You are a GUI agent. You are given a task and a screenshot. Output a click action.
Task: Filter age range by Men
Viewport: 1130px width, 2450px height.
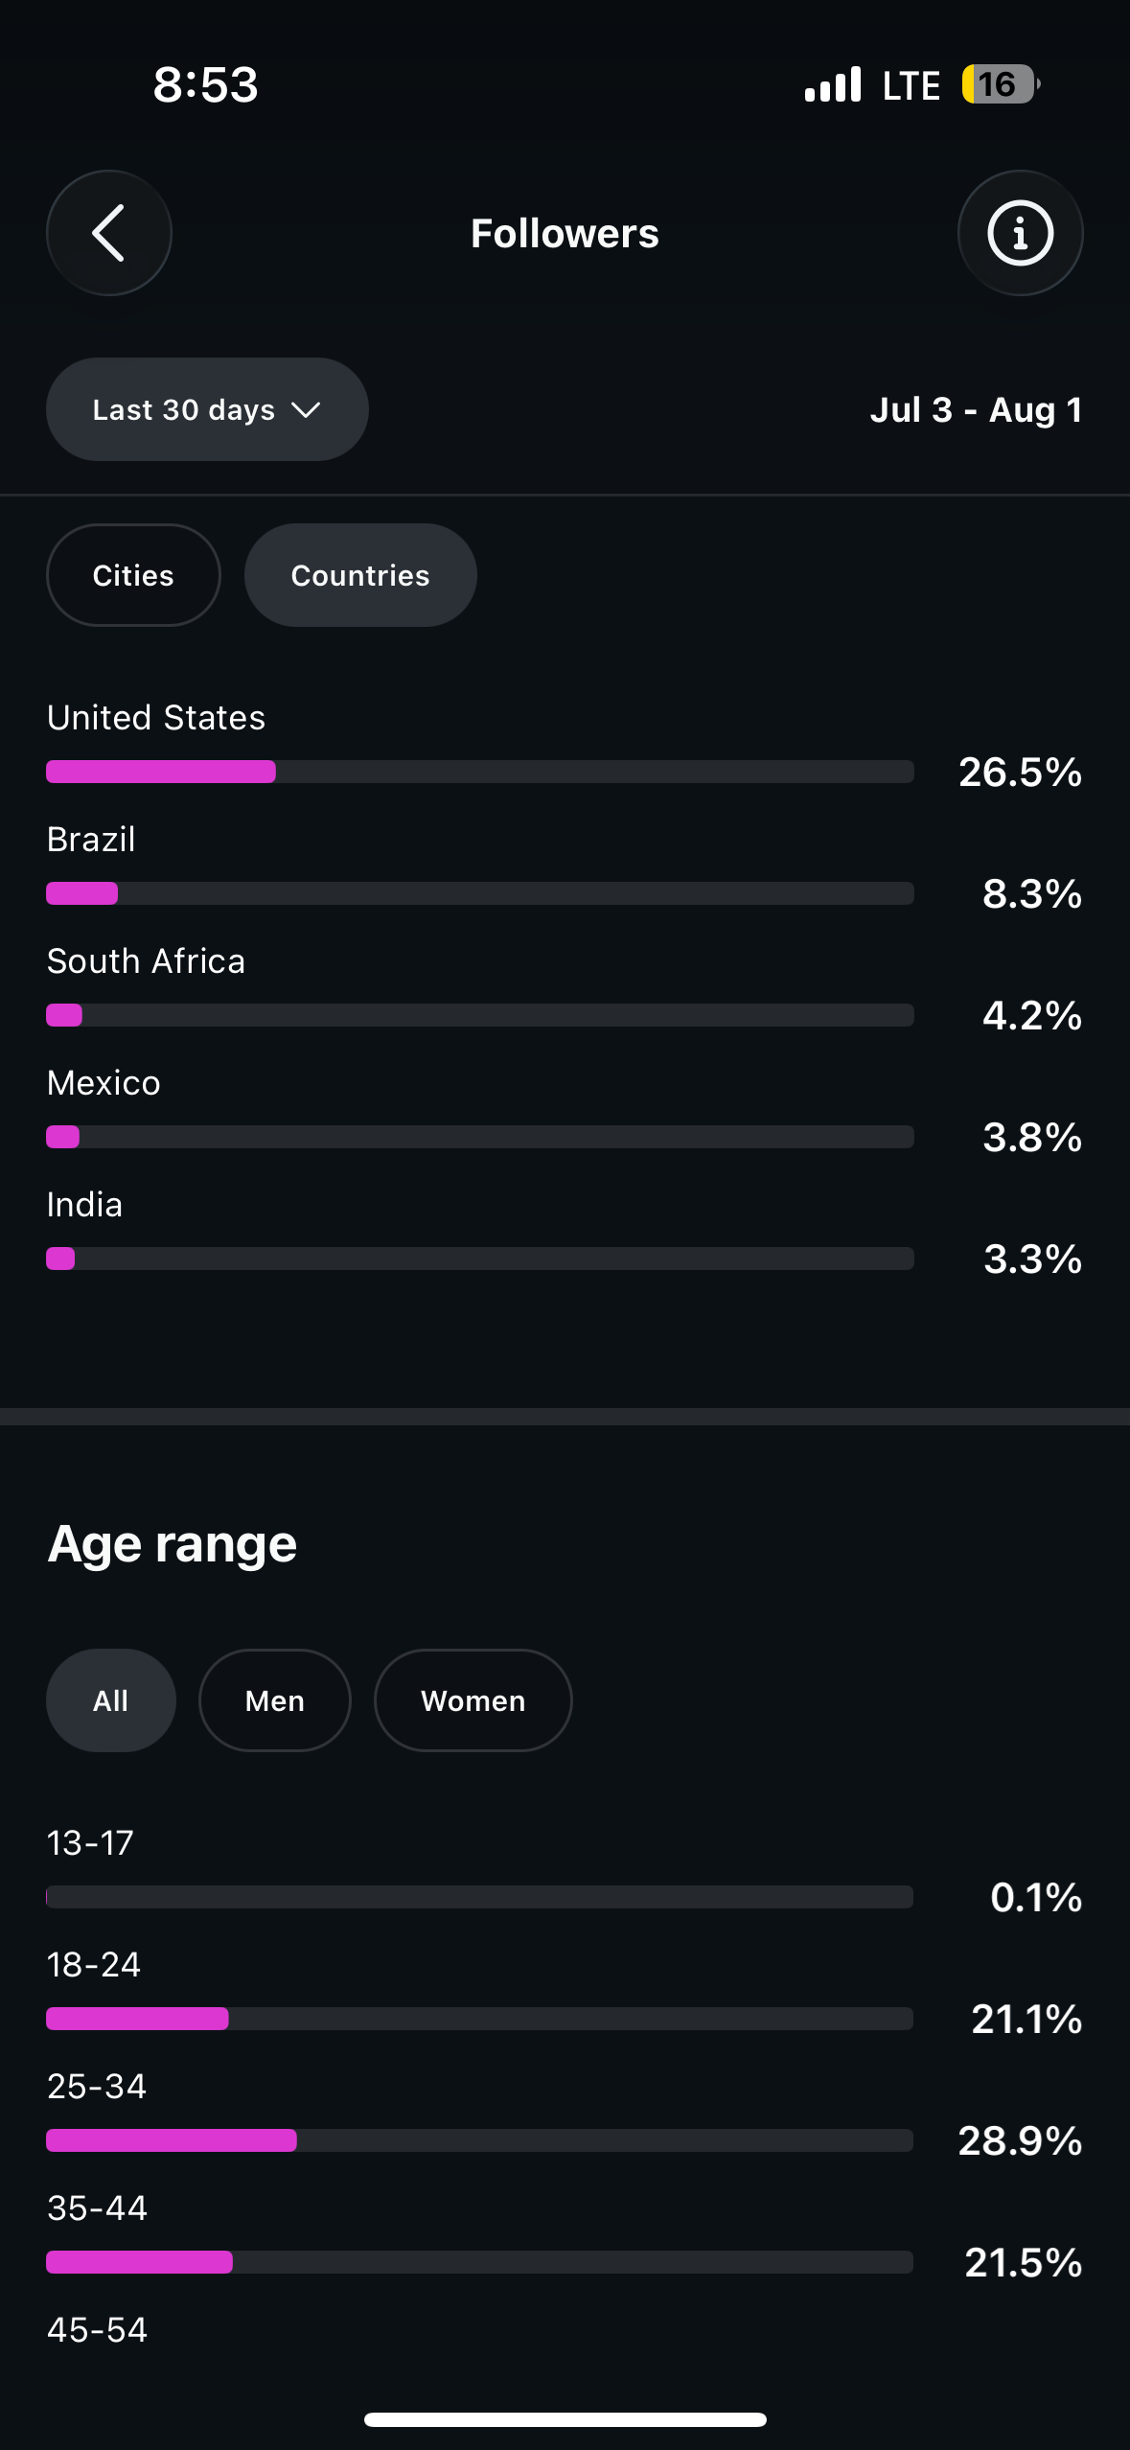(x=275, y=1700)
